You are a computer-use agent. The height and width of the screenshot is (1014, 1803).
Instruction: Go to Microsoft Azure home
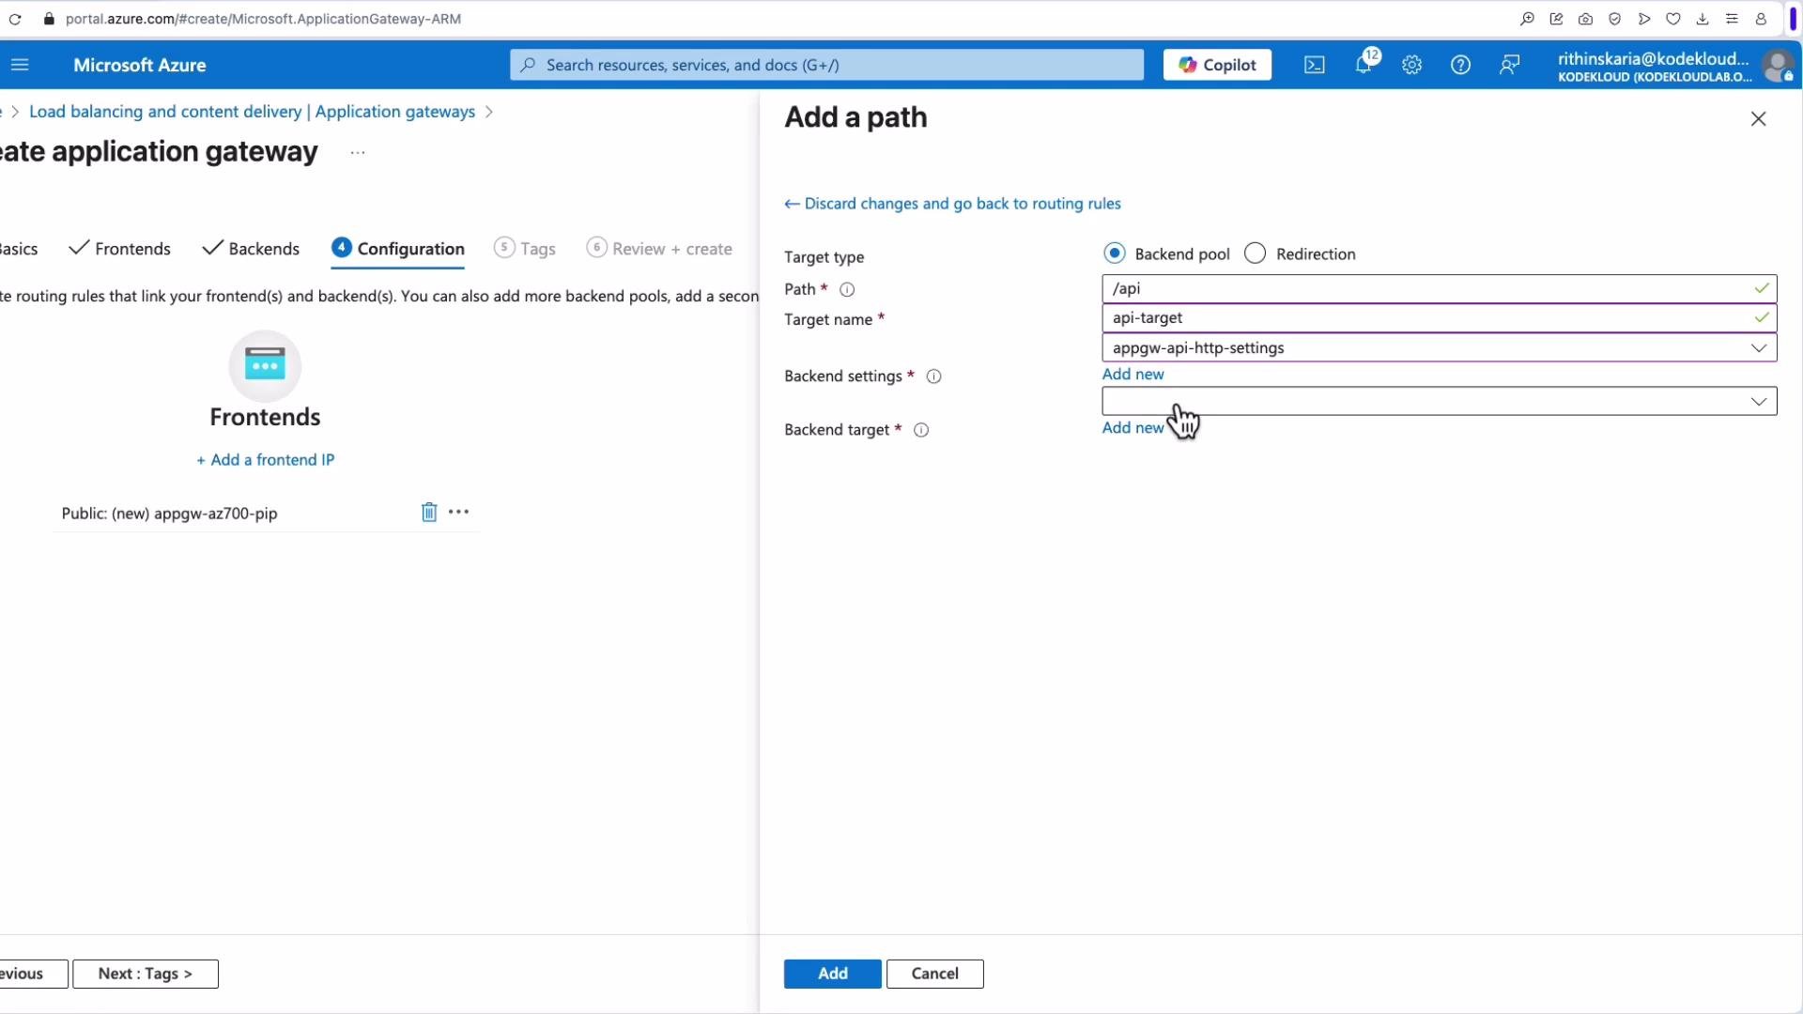pos(139,65)
